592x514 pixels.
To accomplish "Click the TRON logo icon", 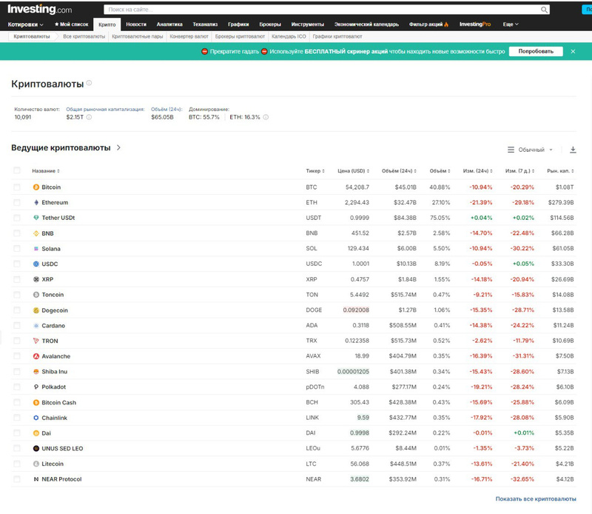I will 36,341.
